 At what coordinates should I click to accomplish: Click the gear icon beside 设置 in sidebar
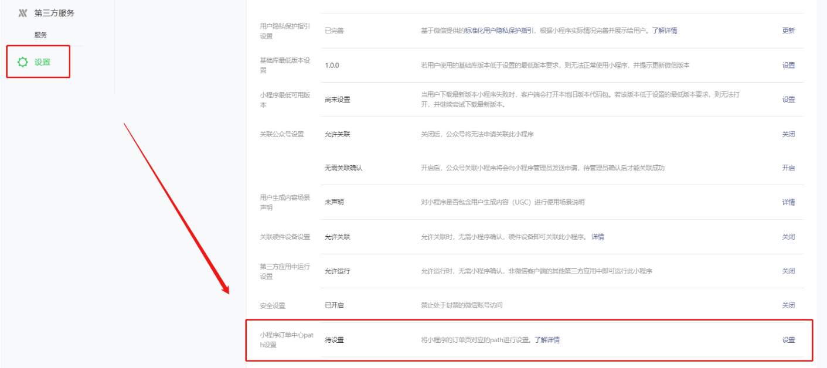[23, 62]
